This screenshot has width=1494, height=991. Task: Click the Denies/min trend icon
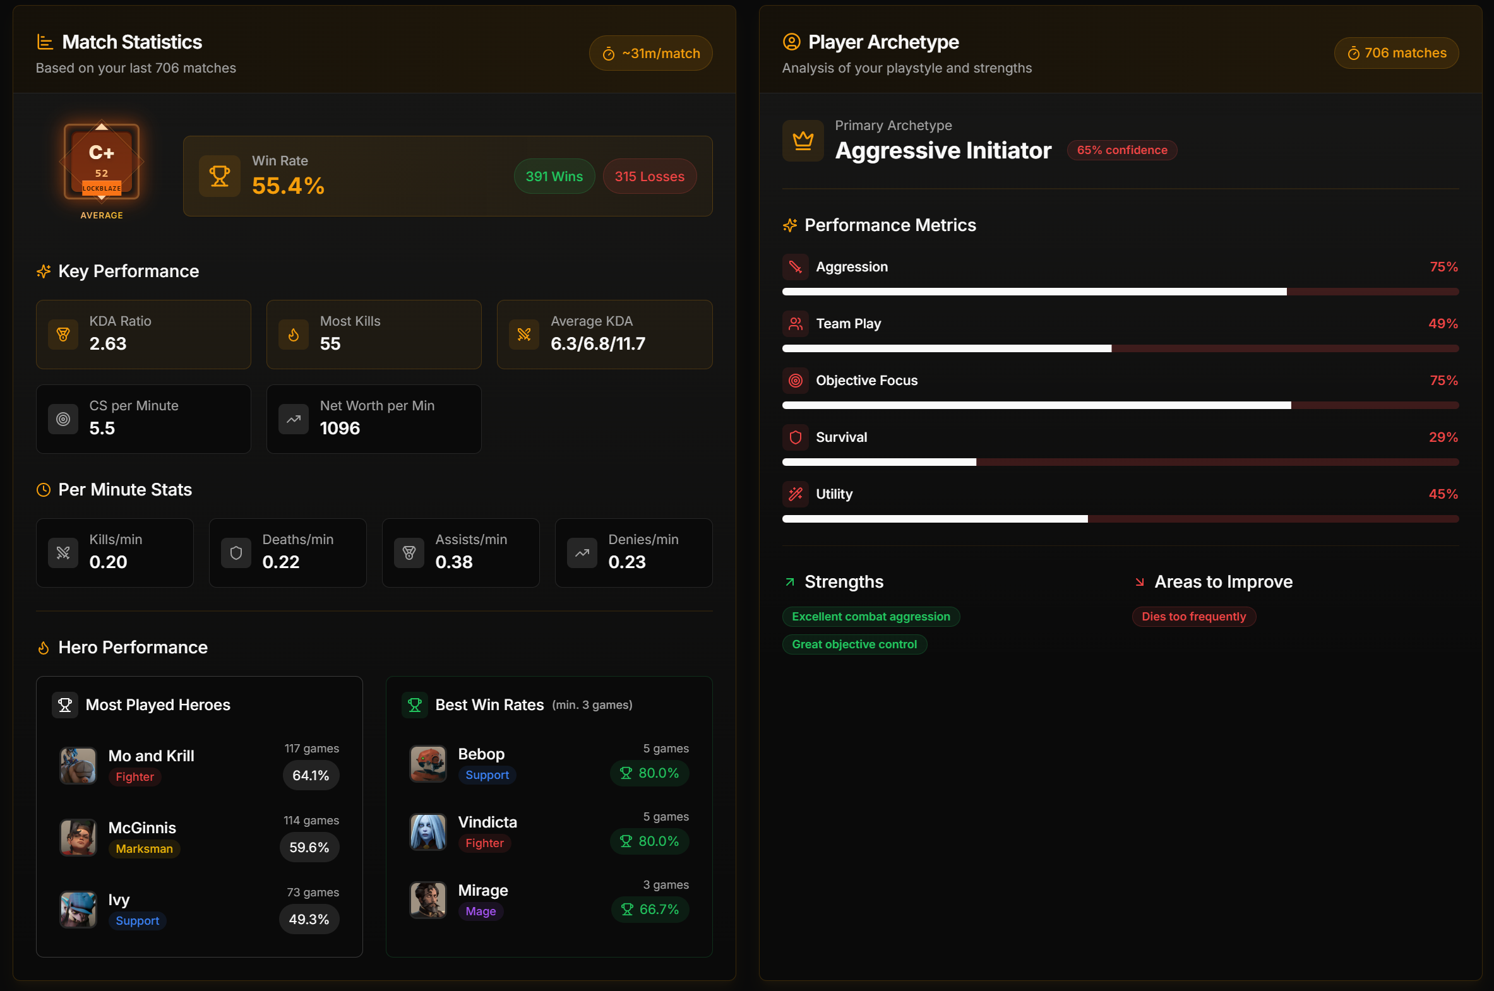pos(582,553)
